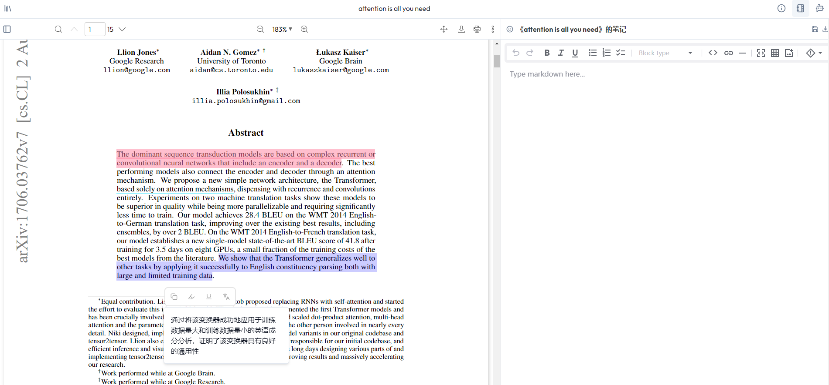Open the admonition diamond dropdown
This screenshot has height=385, width=829.
pos(814,53)
